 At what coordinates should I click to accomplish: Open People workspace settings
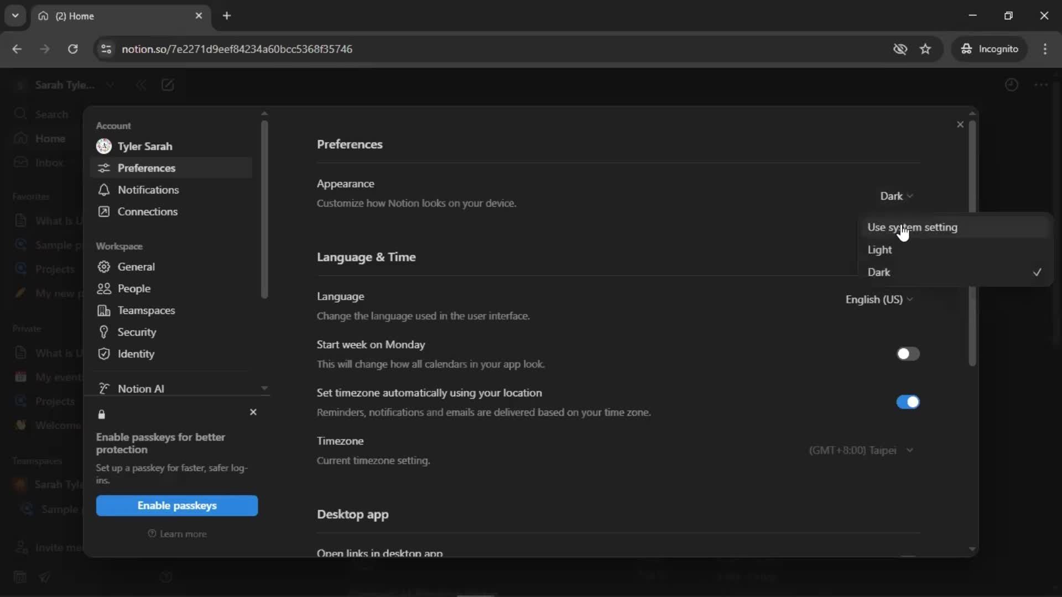(171, 289)
